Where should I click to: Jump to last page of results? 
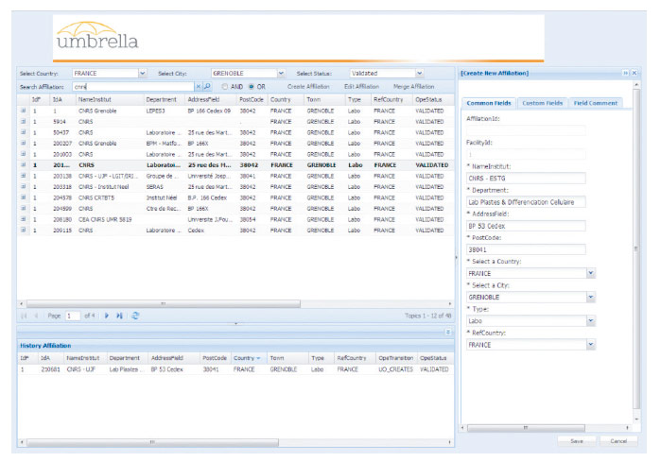pyautogui.click(x=120, y=316)
